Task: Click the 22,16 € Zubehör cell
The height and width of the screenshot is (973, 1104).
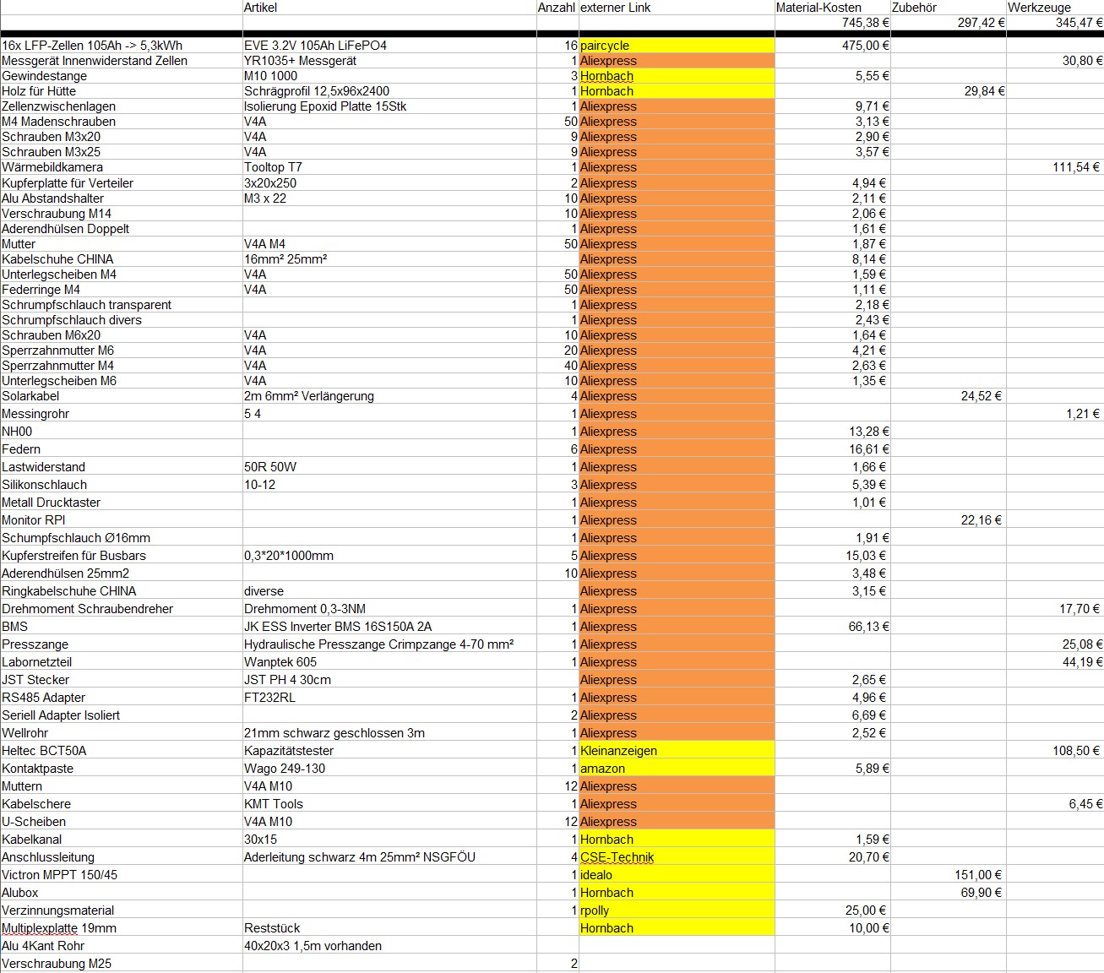Action: point(949,520)
